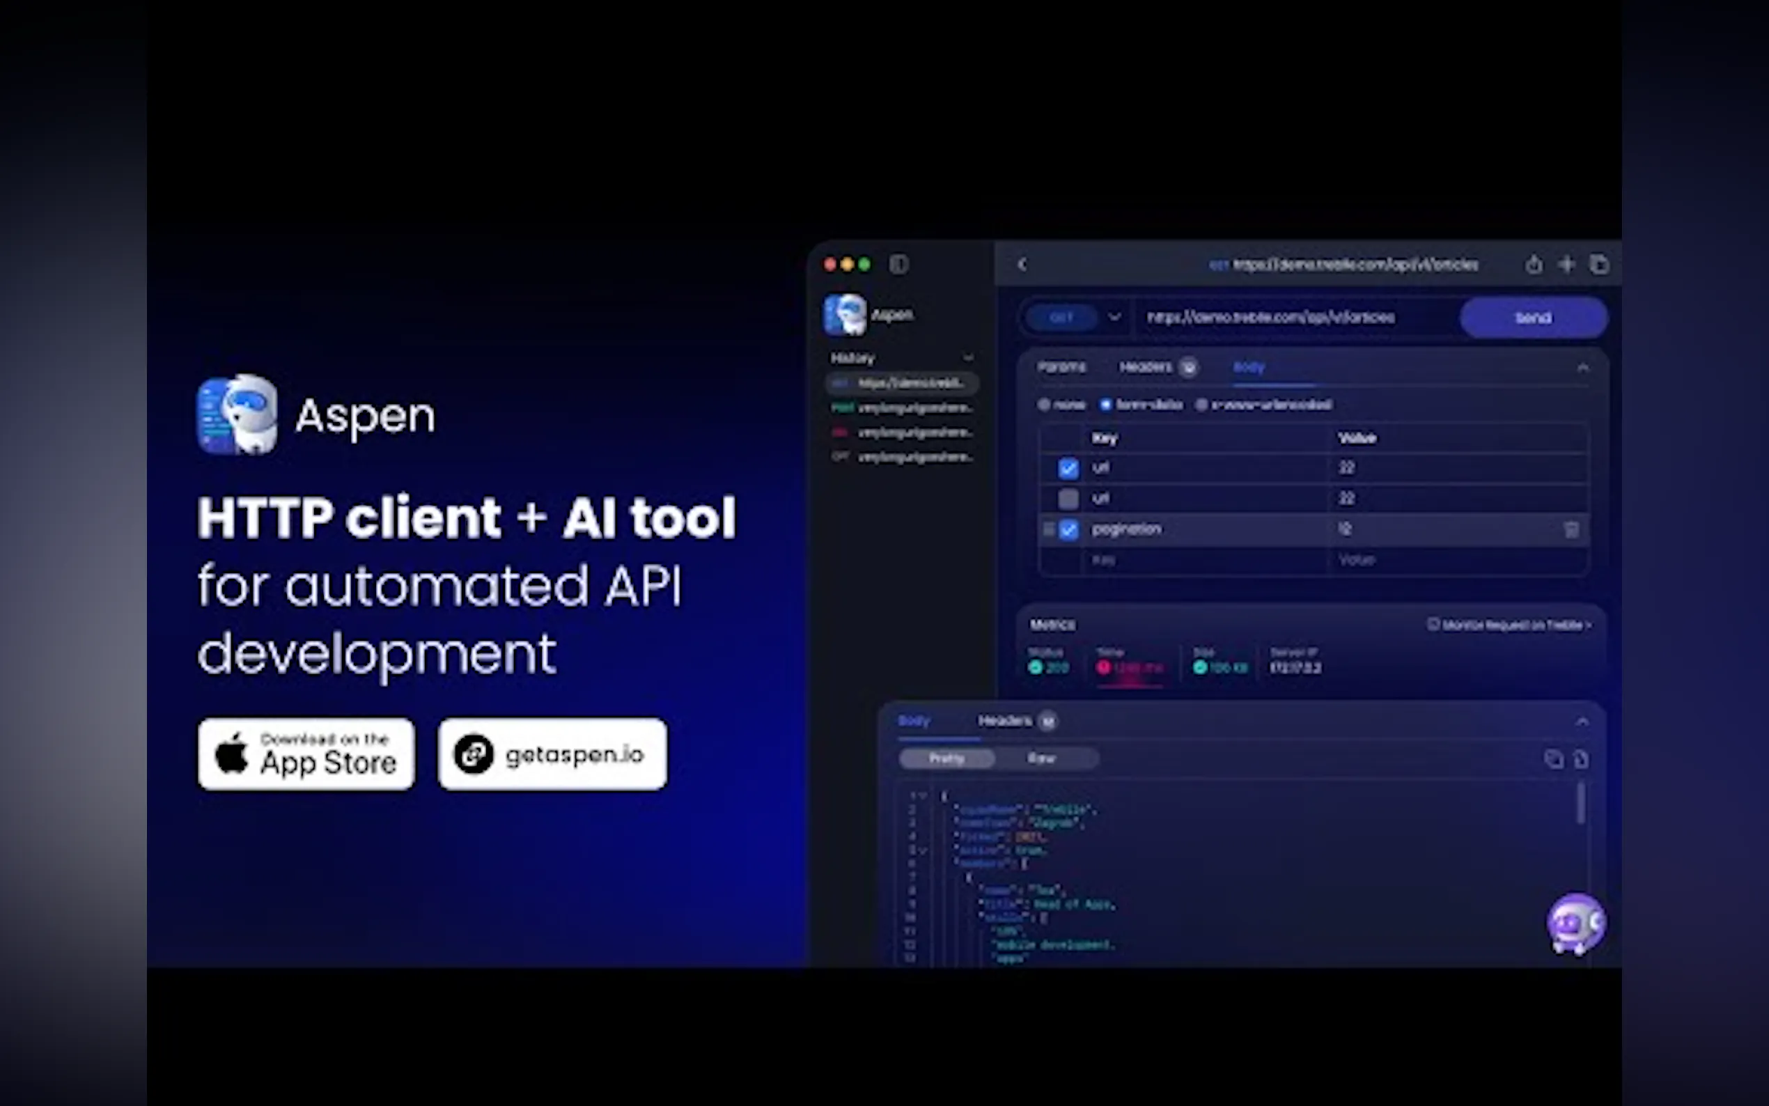
Task: Click the share icon in toolbar
Action: [1534, 264]
